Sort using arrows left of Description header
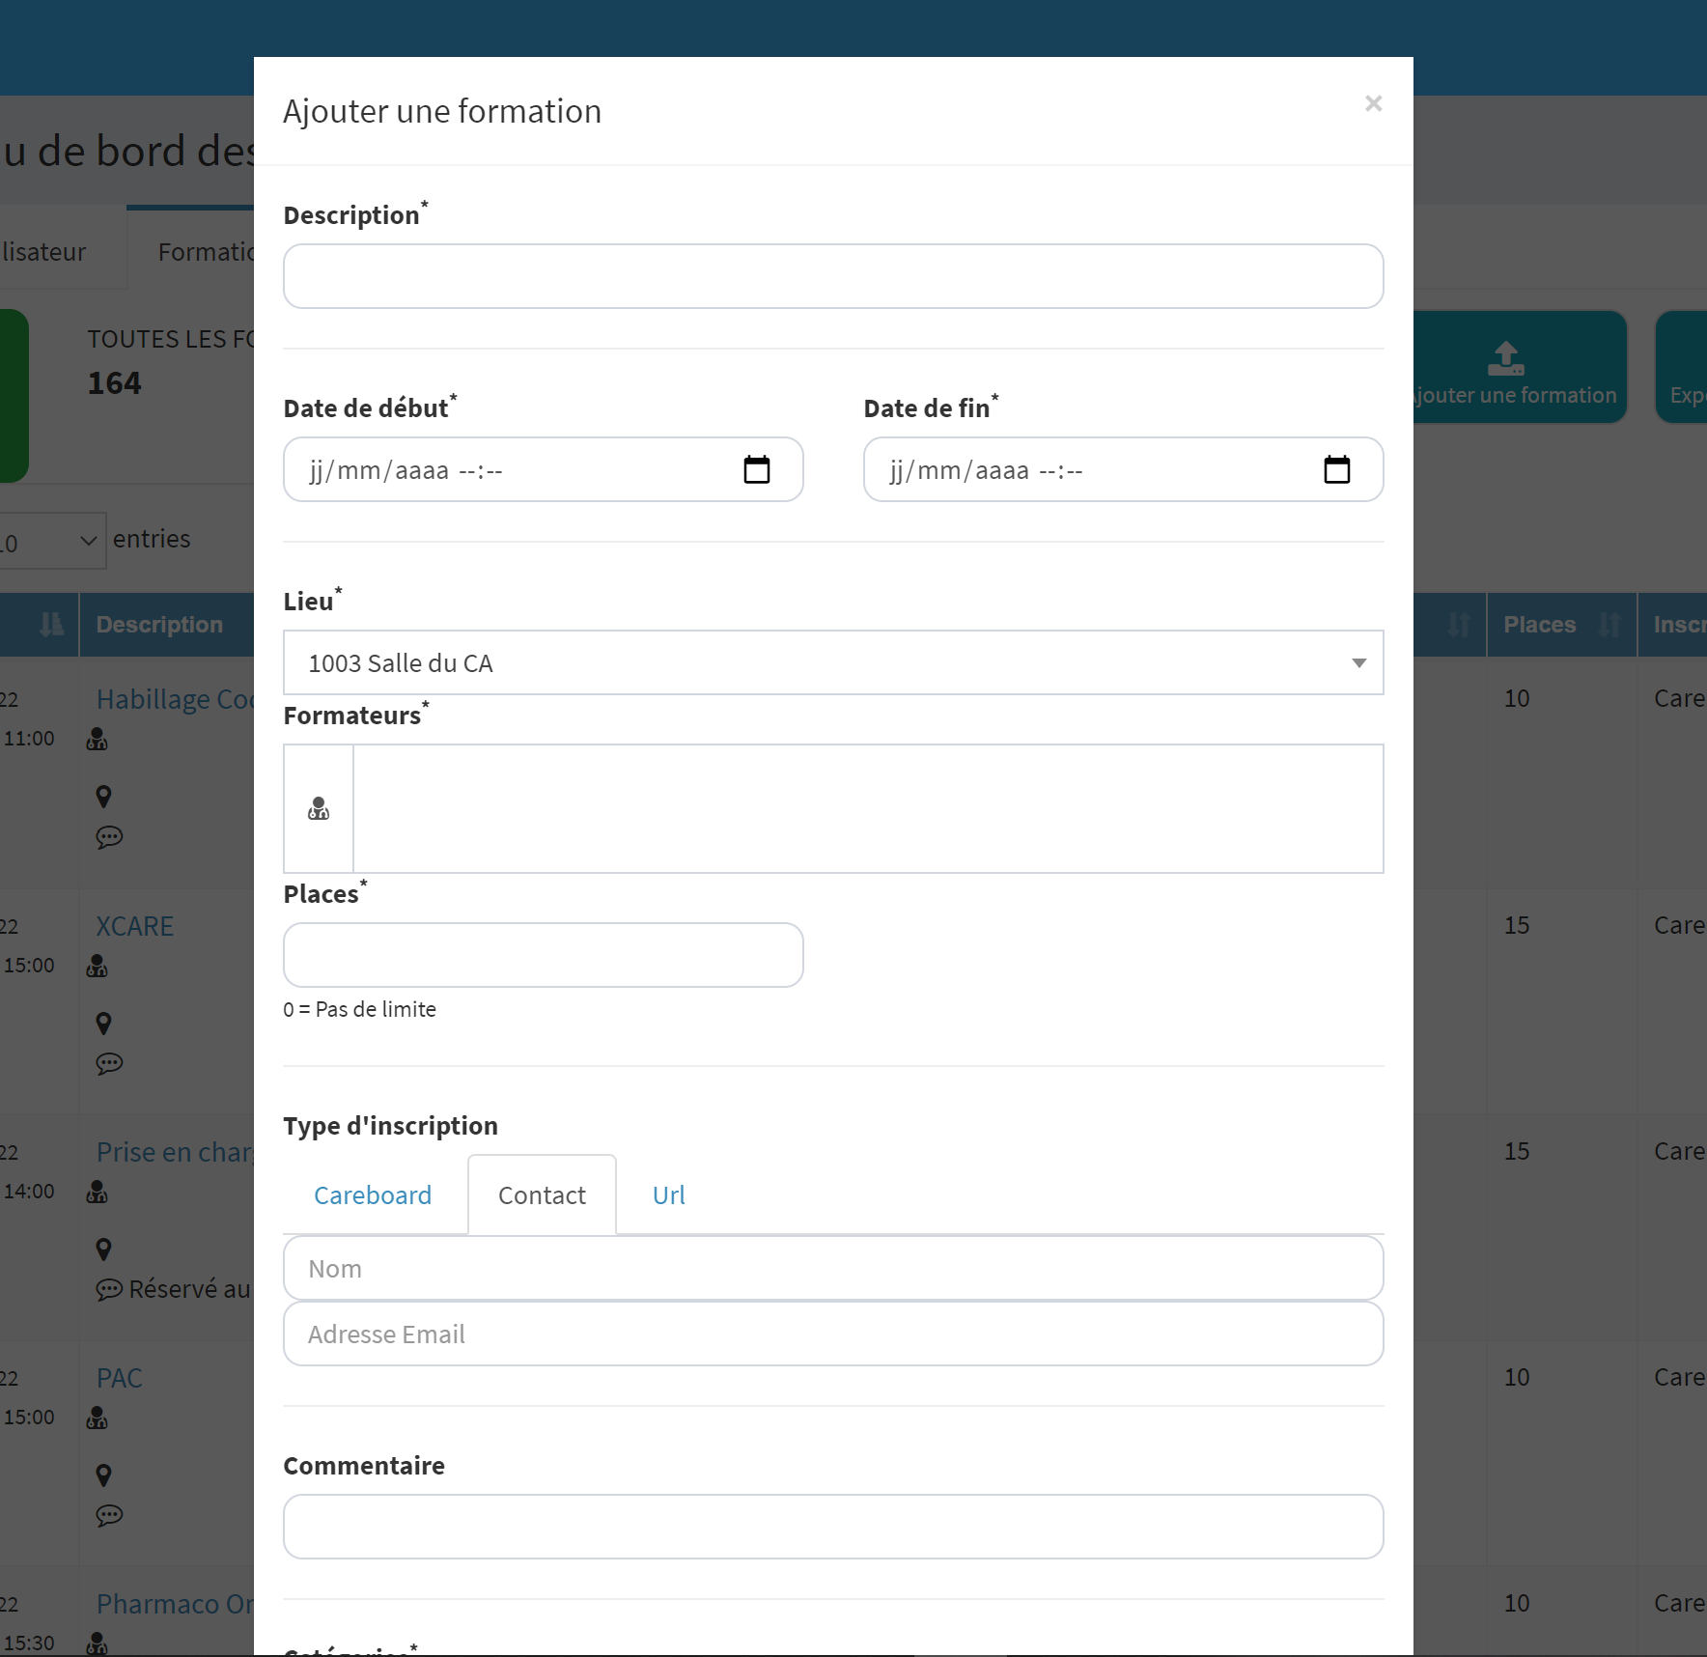Viewport: 1707px width, 1657px height. coord(52,625)
